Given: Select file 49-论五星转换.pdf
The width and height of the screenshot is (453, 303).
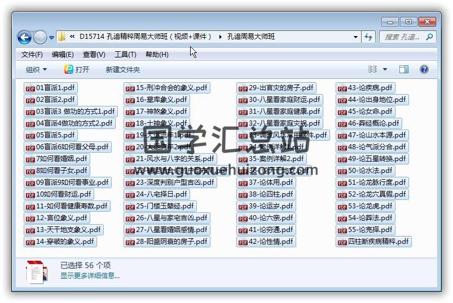Looking at the screenshot, I should click(372, 159).
